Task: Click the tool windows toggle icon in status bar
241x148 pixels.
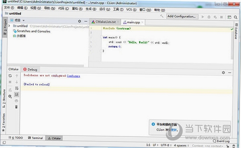Action: [4, 142]
